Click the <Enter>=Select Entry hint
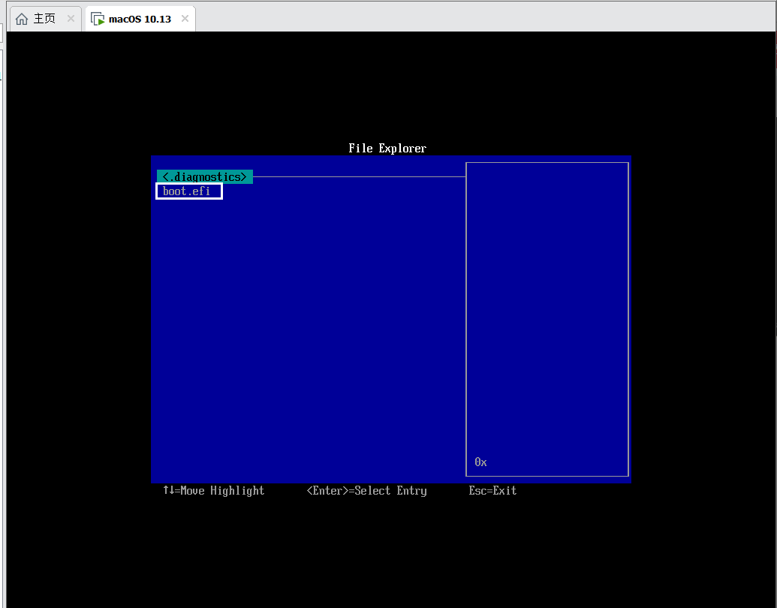Image resolution: width=777 pixels, height=608 pixels. pyautogui.click(x=366, y=491)
